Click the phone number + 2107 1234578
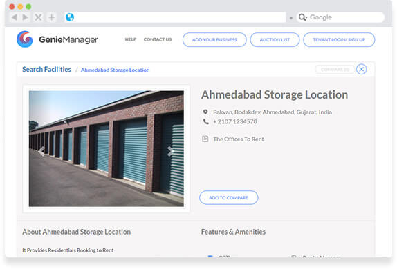397x269 pixels. (235, 121)
